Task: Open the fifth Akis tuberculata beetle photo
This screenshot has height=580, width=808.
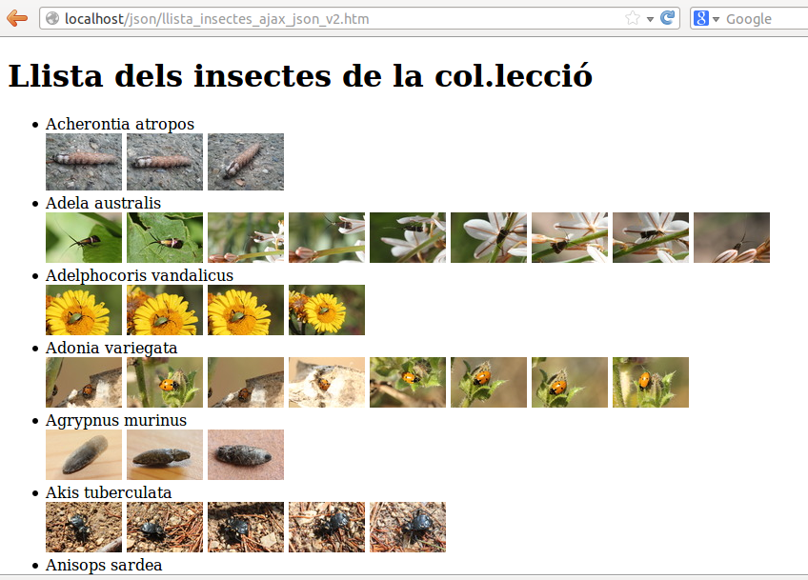Action: (x=408, y=527)
